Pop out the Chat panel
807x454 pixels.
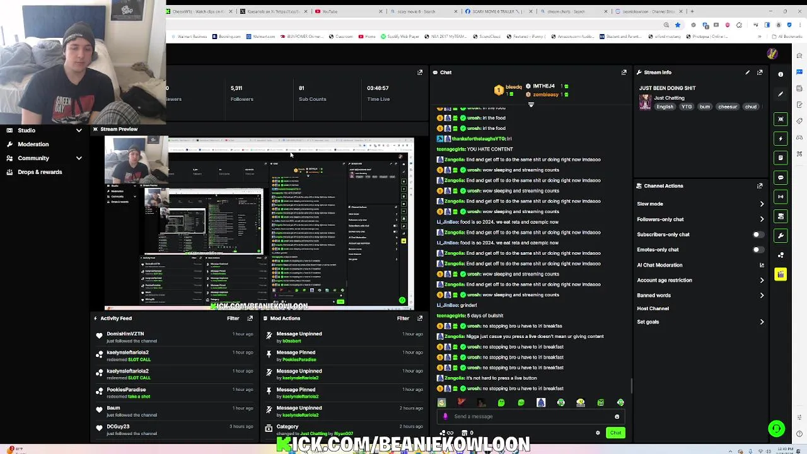[x=624, y=73]
